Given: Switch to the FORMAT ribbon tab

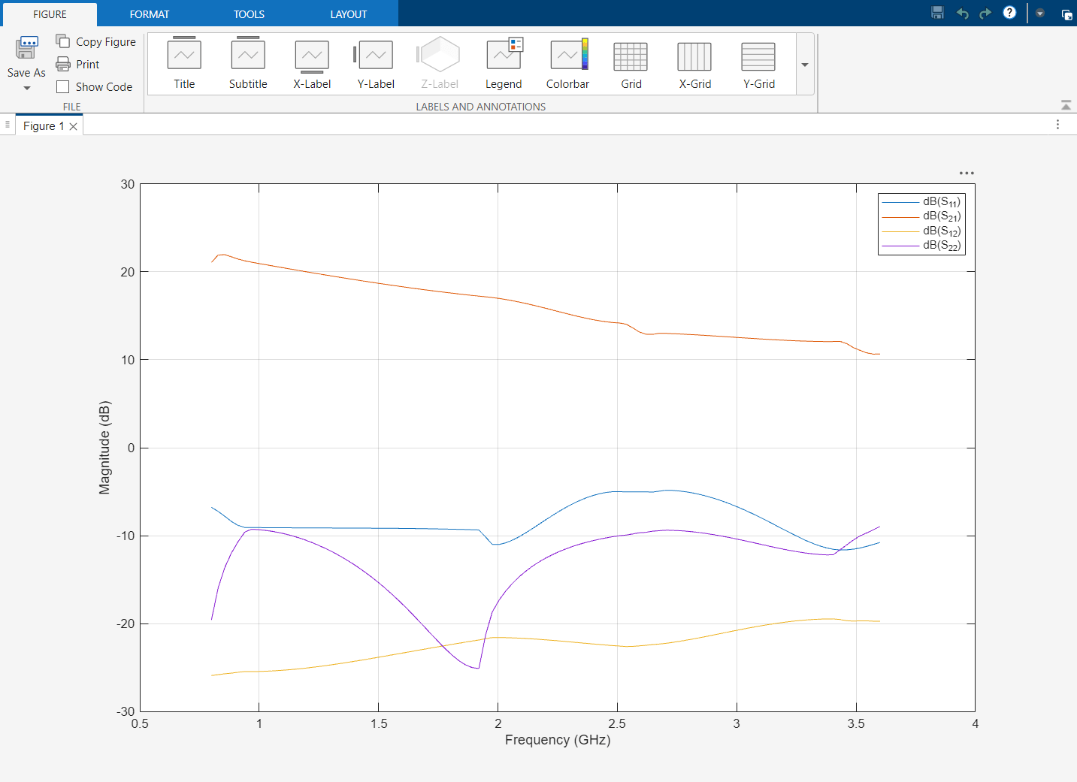Looking at the screenshot, I should [149, 14].
